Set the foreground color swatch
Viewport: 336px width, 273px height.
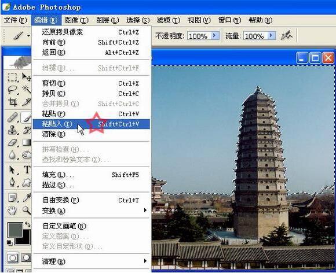click(x=15, y=230)
